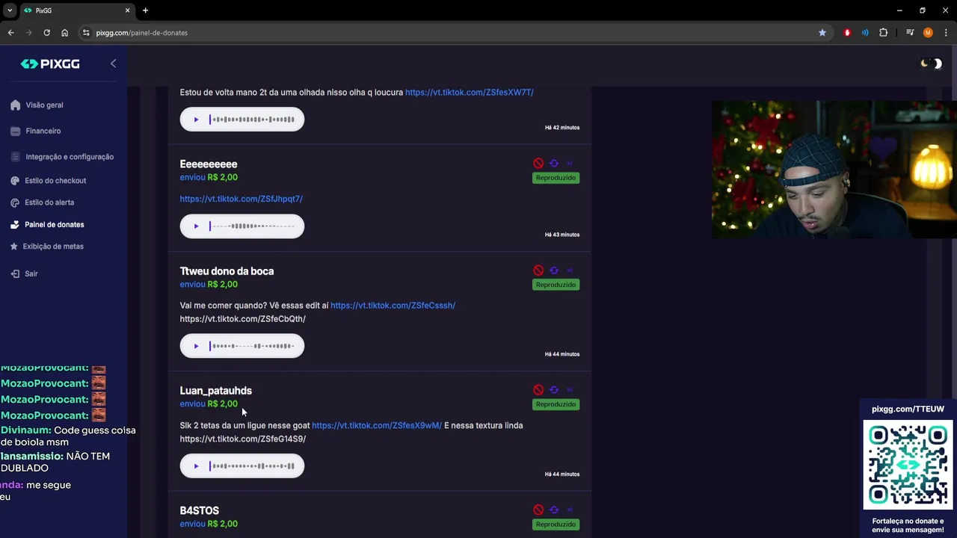Viewport: 957px width, 538px height.
Task: Replay the Eeeeeeeeee donation alert icon
Action: point(554,163)
